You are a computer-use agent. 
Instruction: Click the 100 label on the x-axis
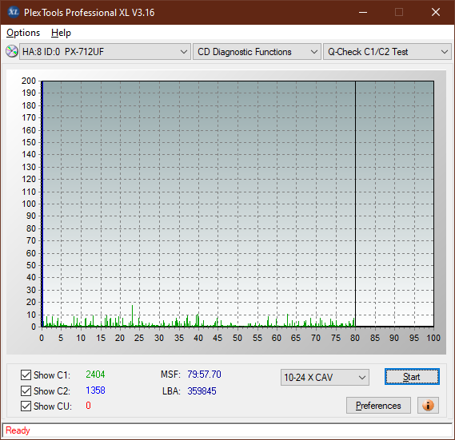coord(433,338)
